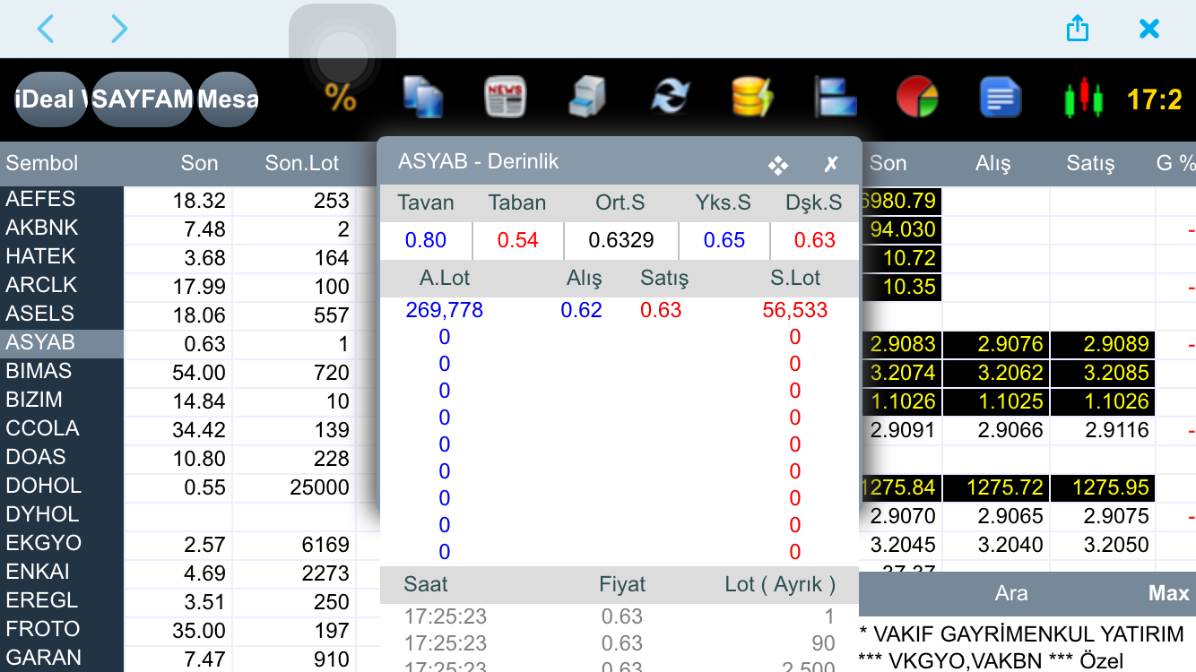Open the blue document notes icon
The width and height of the screenshot is (1196, 672).
tap(1000, 98)
